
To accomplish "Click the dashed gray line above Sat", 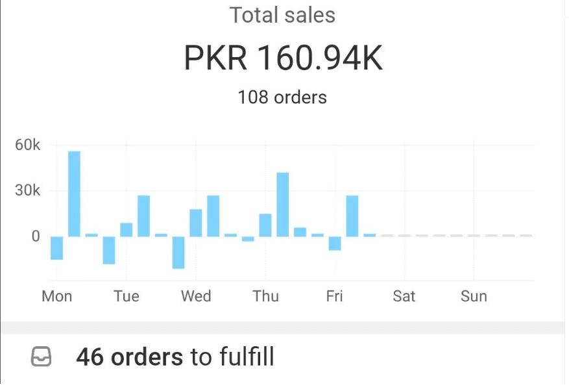I will [x=404, y=235].
